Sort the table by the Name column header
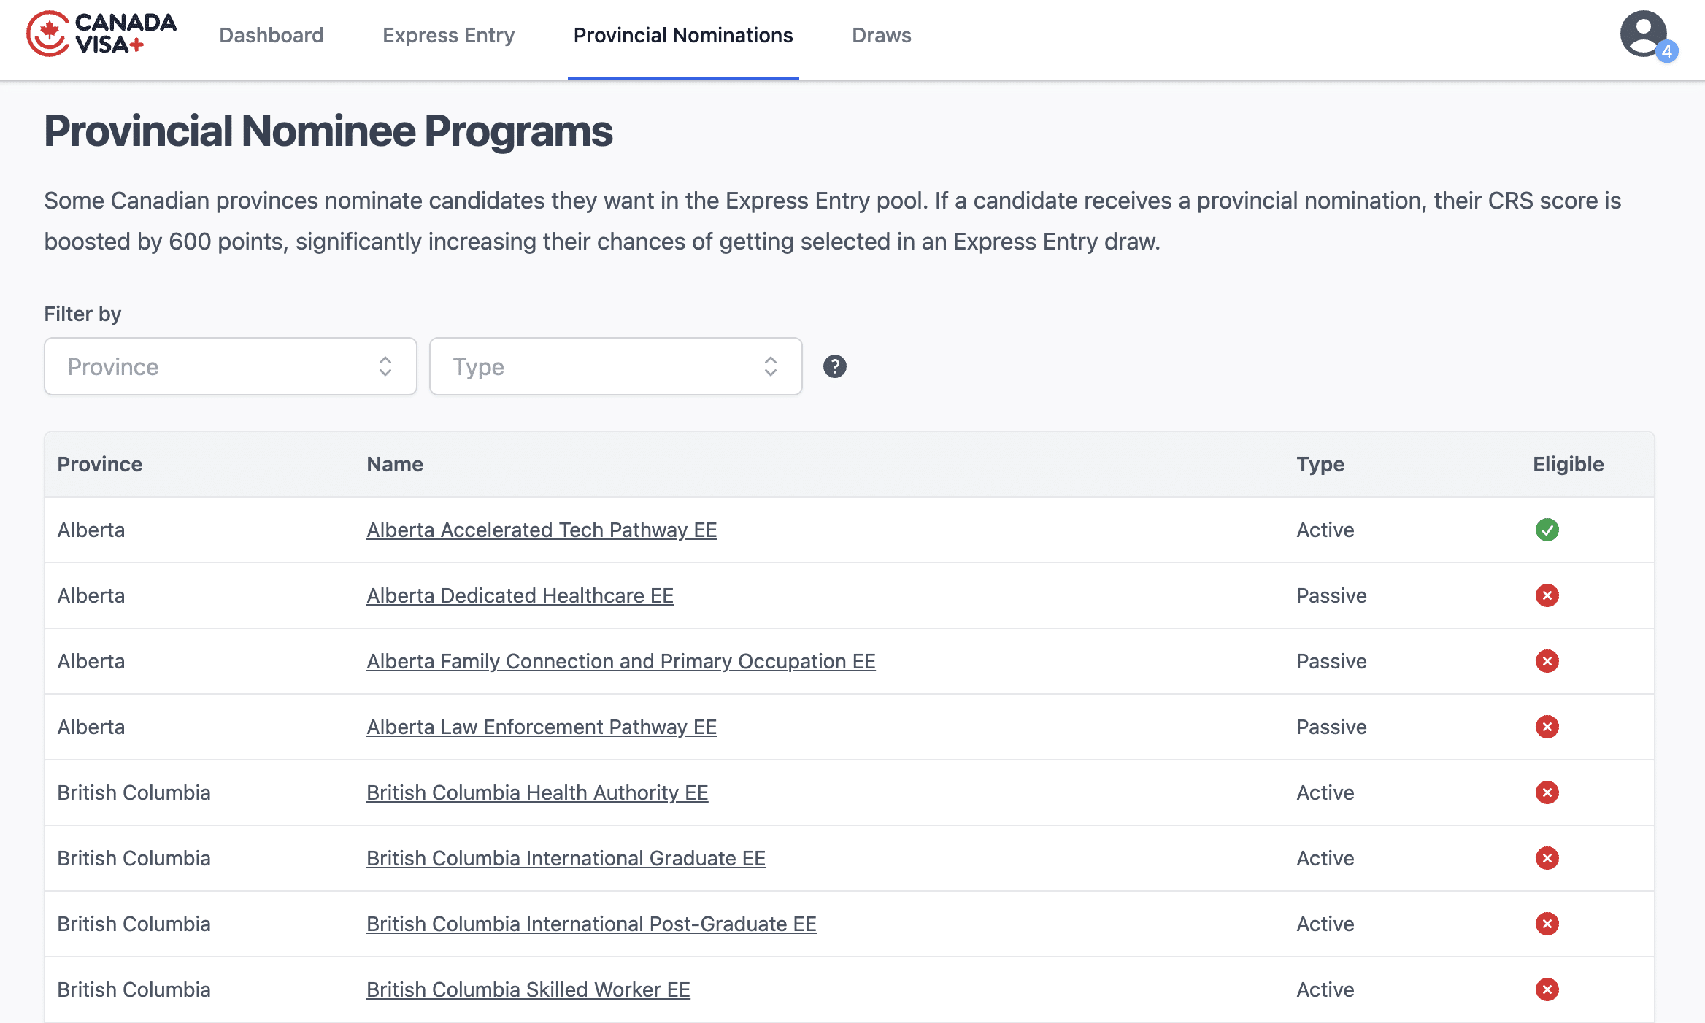The height and width of the screenshot is (1023, 1705). 394,464
